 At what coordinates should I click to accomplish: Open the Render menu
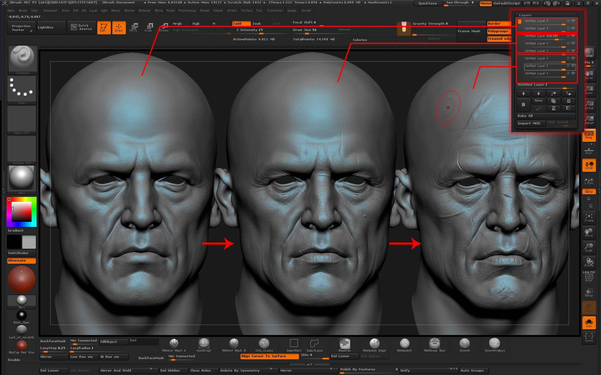[205, 10]
